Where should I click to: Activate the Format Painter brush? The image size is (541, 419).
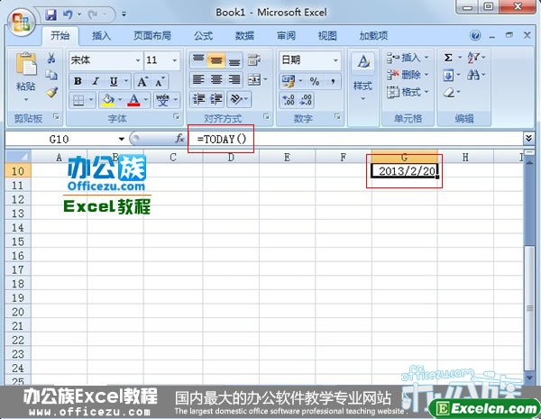pos(51,92)
